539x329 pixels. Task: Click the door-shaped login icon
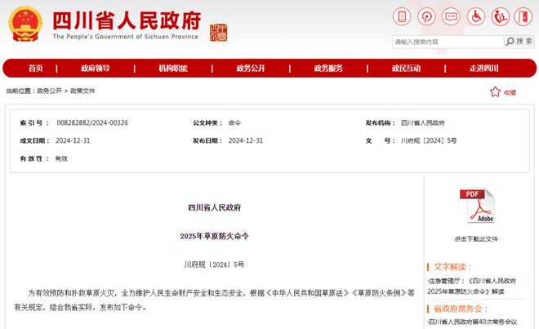(523, 16)
